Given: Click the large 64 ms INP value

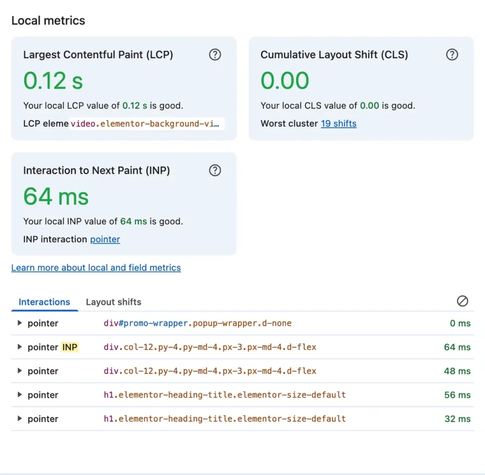Looking at the screenshot, I should click(56, 197).
